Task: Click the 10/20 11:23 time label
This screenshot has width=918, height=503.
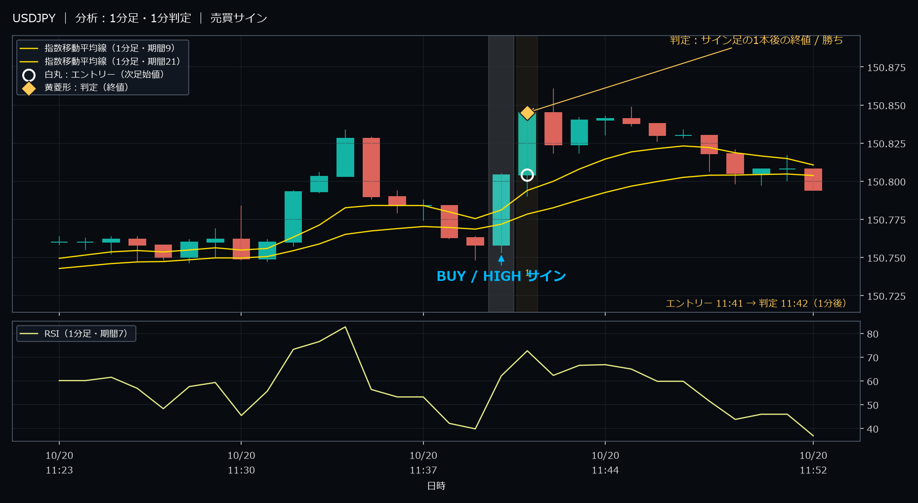Action: point(59,462)
